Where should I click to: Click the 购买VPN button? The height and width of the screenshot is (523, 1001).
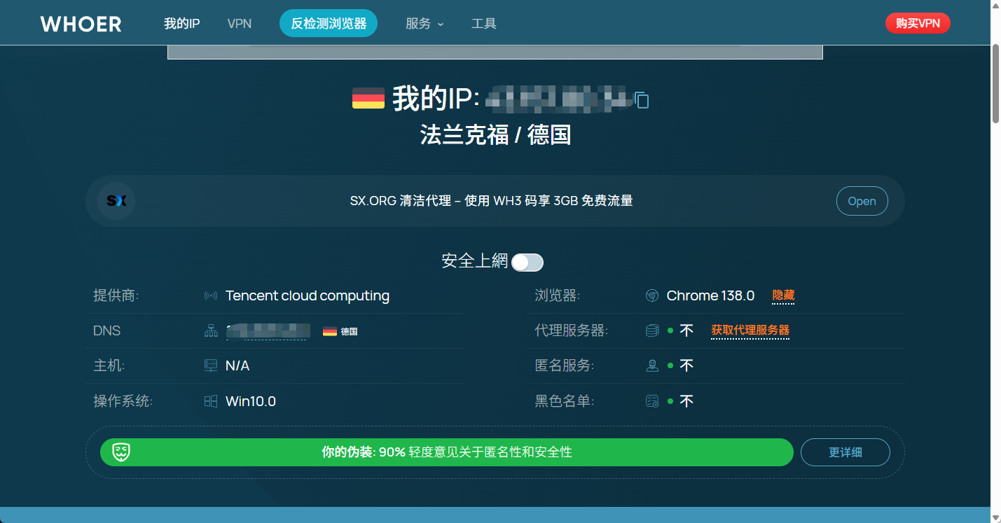point(918,23)
